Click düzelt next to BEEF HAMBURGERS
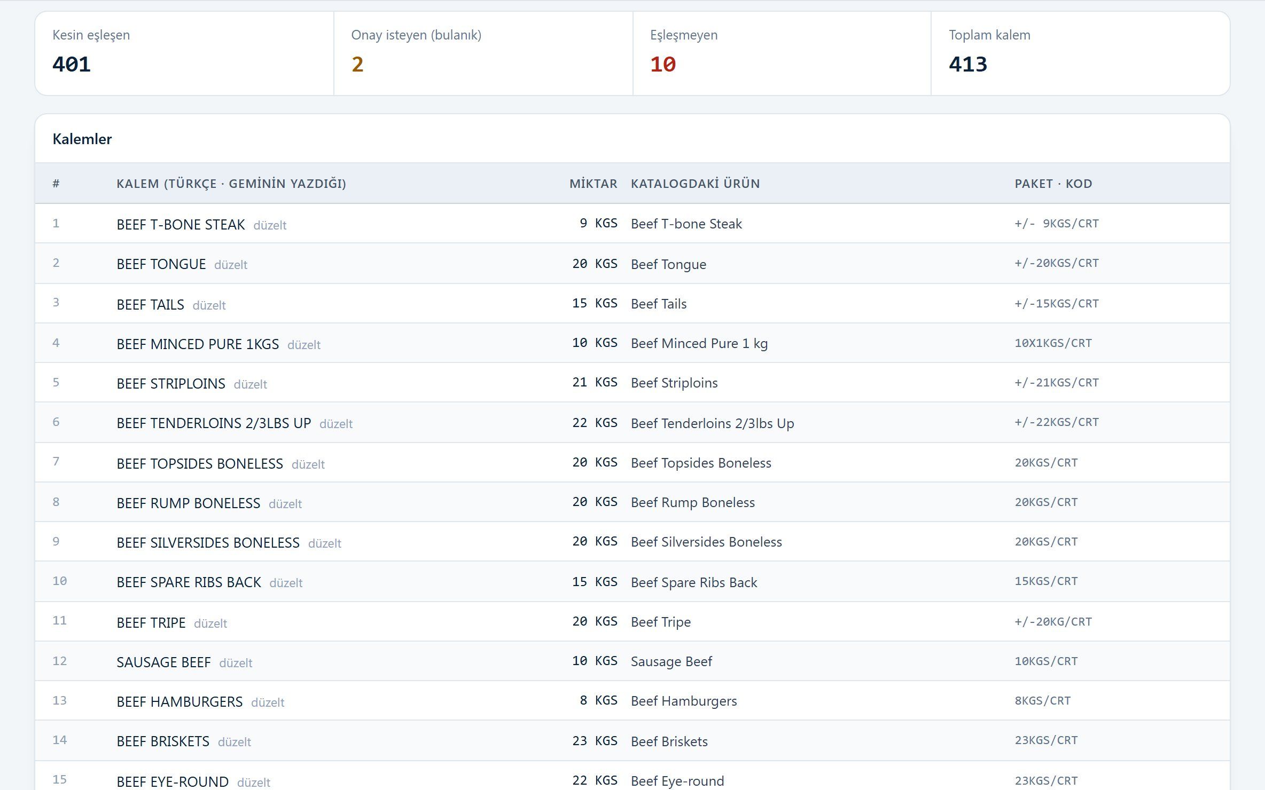Image resolution: width=1265 pixels, height=790 pixels. [268, 702]
